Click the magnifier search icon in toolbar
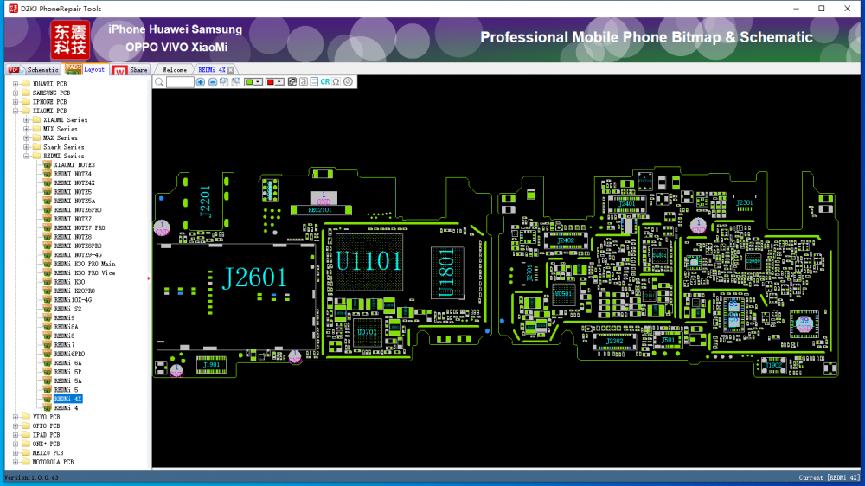Screen dimensions: 865x486 (x=159, y=82)
